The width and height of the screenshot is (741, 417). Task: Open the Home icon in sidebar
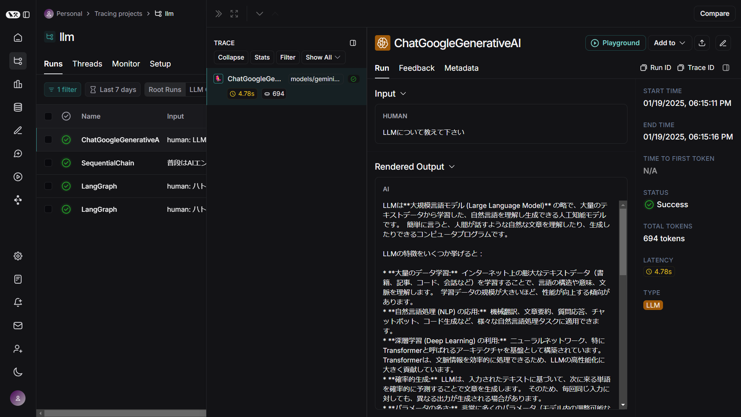(18, 37)
